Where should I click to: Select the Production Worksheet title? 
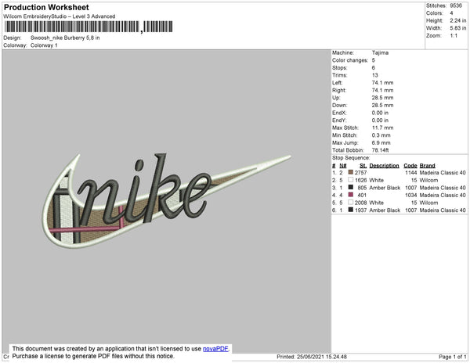[46, 7]
